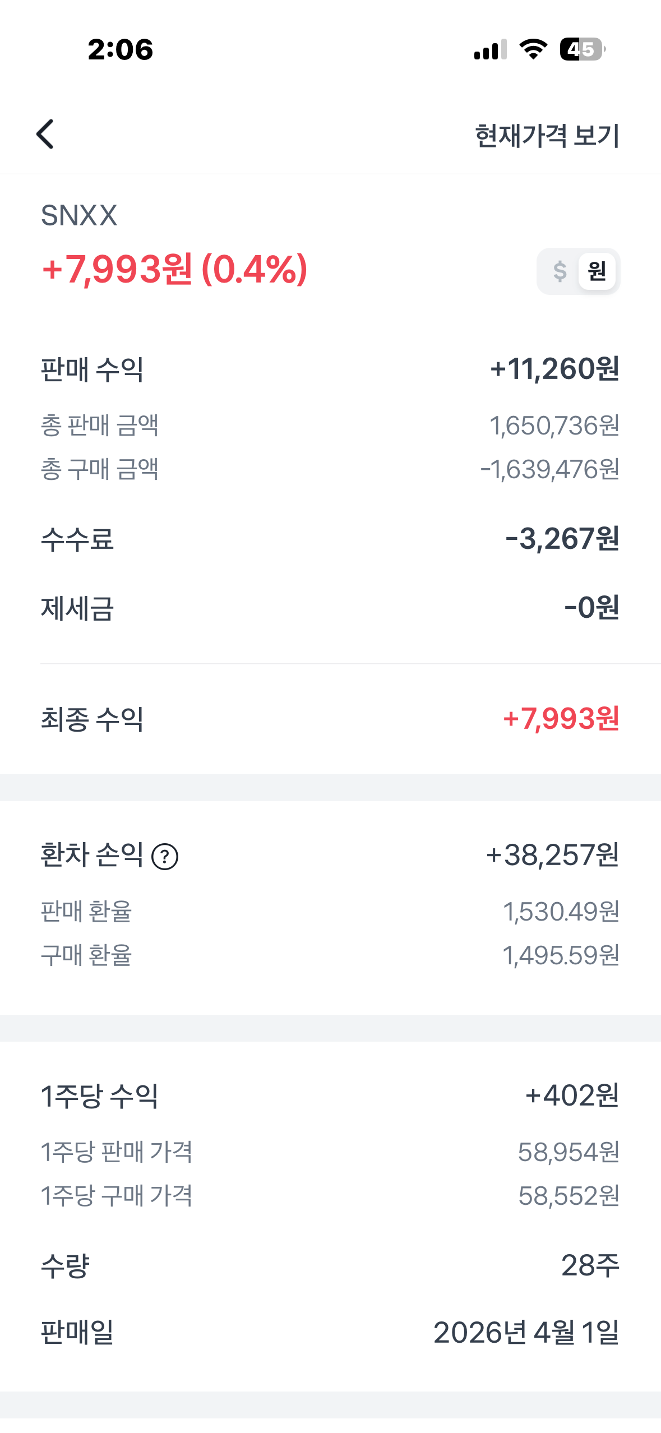
Task: Tap the 최종 수익 final profit row
Action: coord(330,719)
